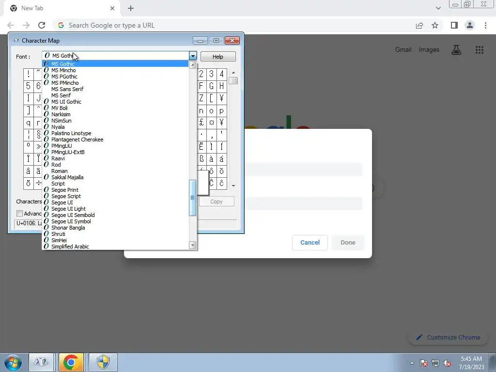496x372 pixels.
Task: Reload the page in Chrome
Action: [42, 25]
